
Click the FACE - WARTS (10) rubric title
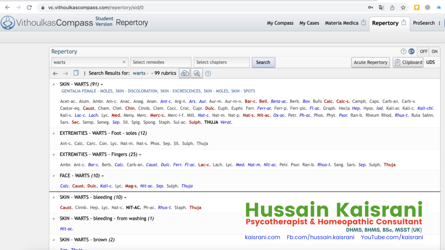80,176
